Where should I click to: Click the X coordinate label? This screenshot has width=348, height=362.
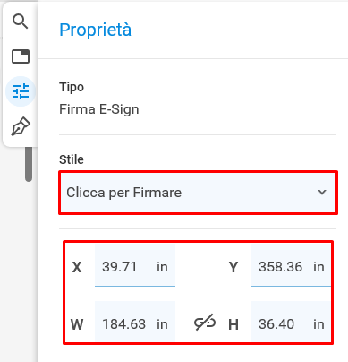tap(77, 267)
